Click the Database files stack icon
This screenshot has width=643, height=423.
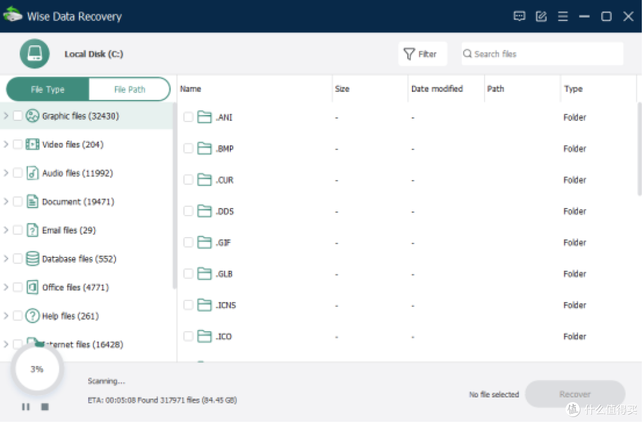coord(32,259)
